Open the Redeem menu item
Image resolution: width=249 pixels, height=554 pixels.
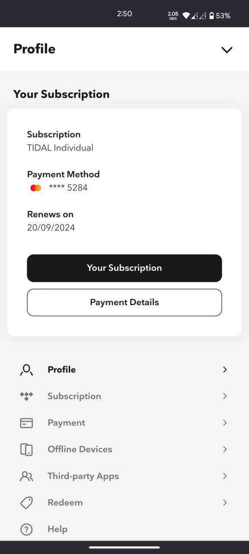[x=124, y=502]
